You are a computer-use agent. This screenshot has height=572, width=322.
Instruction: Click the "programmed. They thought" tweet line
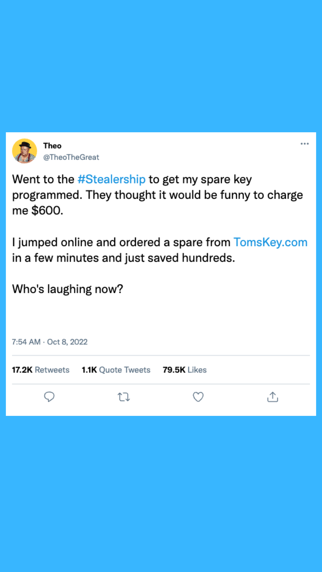pos(157,195)
